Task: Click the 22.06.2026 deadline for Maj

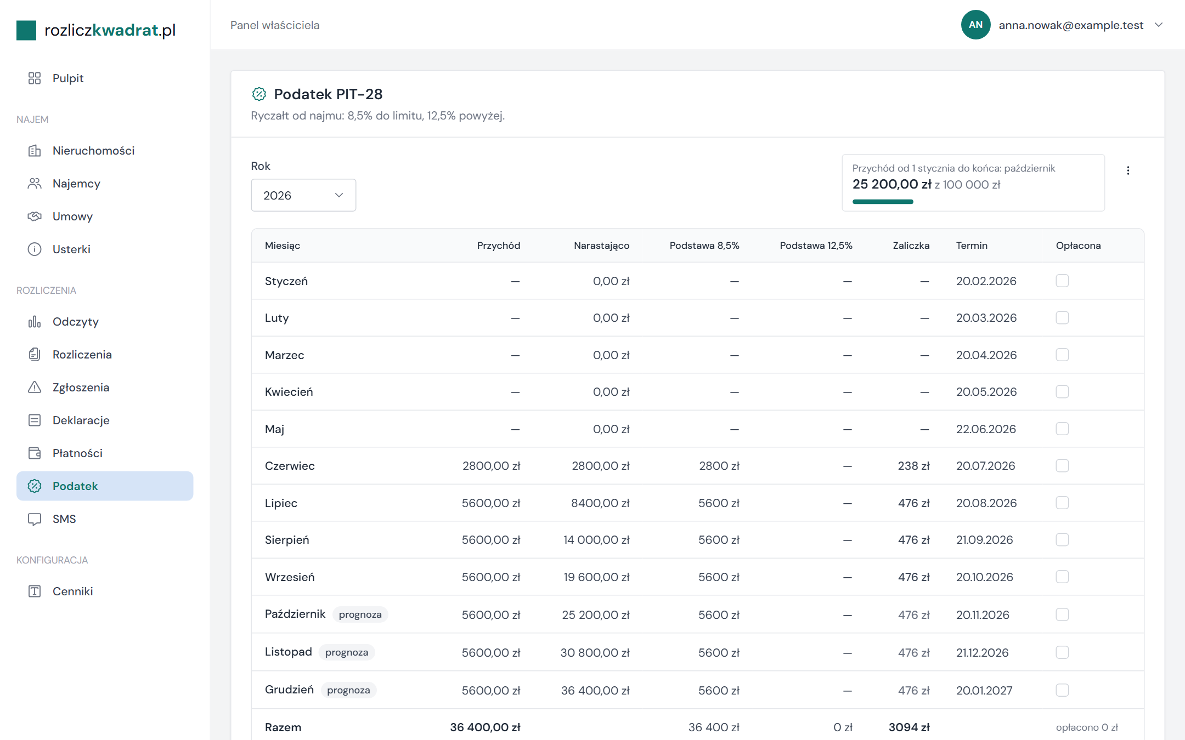Action: click(986, 429)
